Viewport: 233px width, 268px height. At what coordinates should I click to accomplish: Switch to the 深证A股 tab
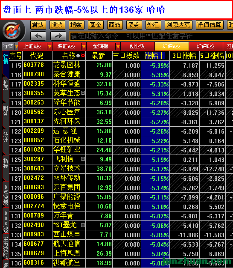67,46
